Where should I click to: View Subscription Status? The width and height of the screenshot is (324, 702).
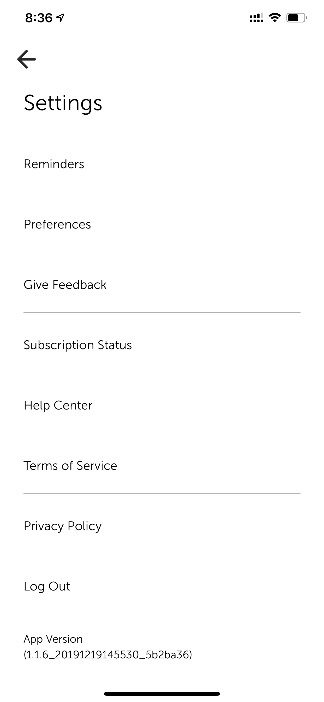pyautogui.click(x=162, y=345)
